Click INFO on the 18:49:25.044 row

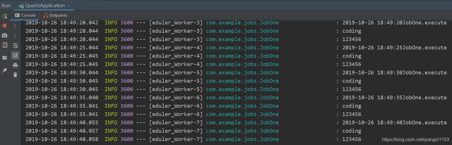(x=111, y=47)
